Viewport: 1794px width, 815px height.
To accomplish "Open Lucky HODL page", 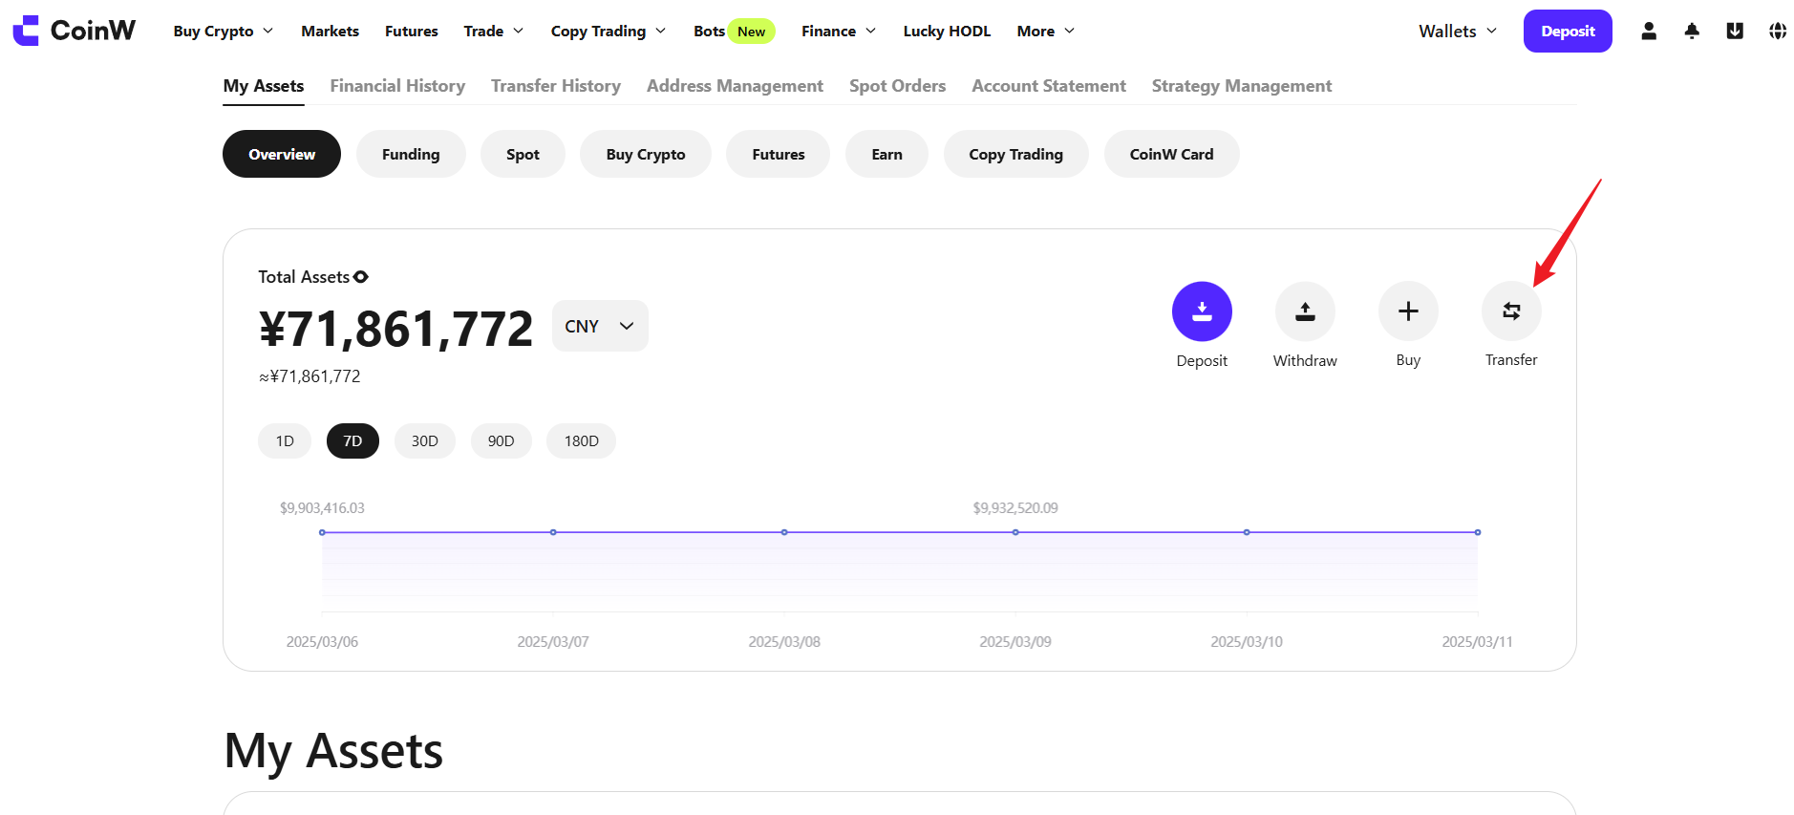I will click(x=947, y=31).
